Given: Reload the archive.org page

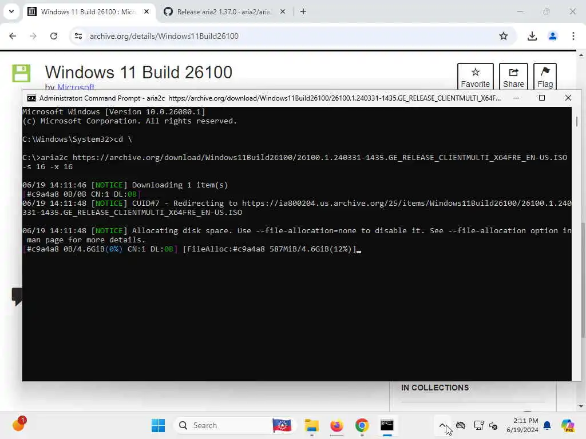Looking at the screenshot, I should 54,36.
